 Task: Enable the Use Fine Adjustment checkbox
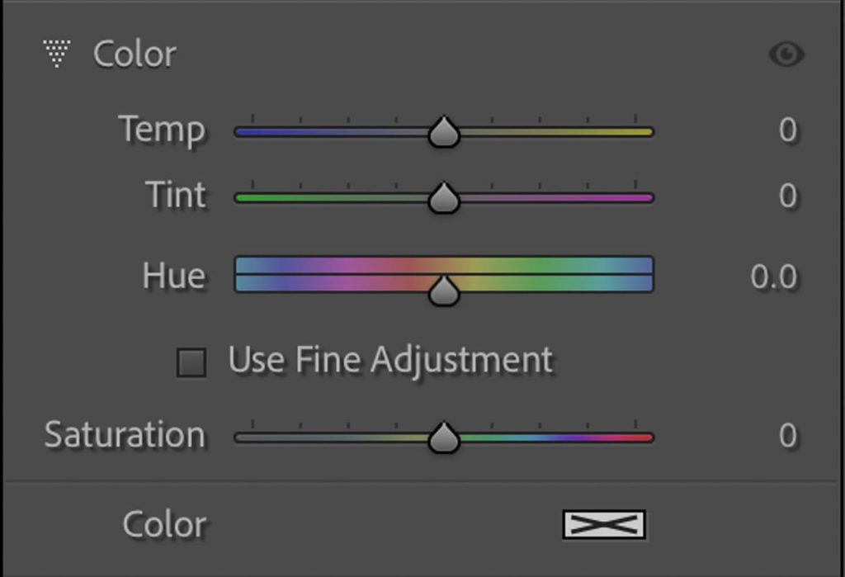tap(191, 362)
